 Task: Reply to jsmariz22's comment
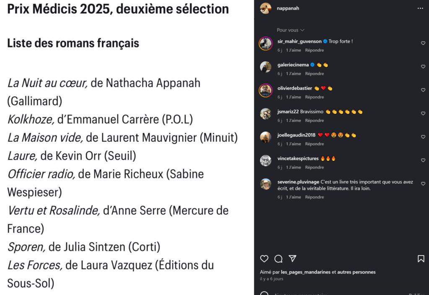point(314,121)
